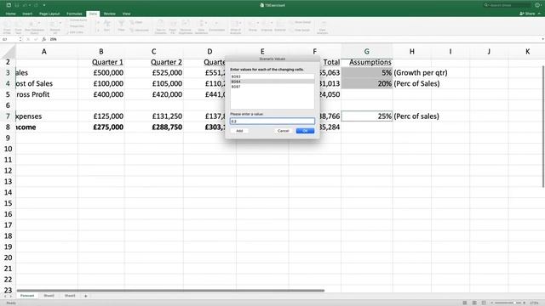
Task: Open the Page Layout ribbon tab
Action: [49, 14]
